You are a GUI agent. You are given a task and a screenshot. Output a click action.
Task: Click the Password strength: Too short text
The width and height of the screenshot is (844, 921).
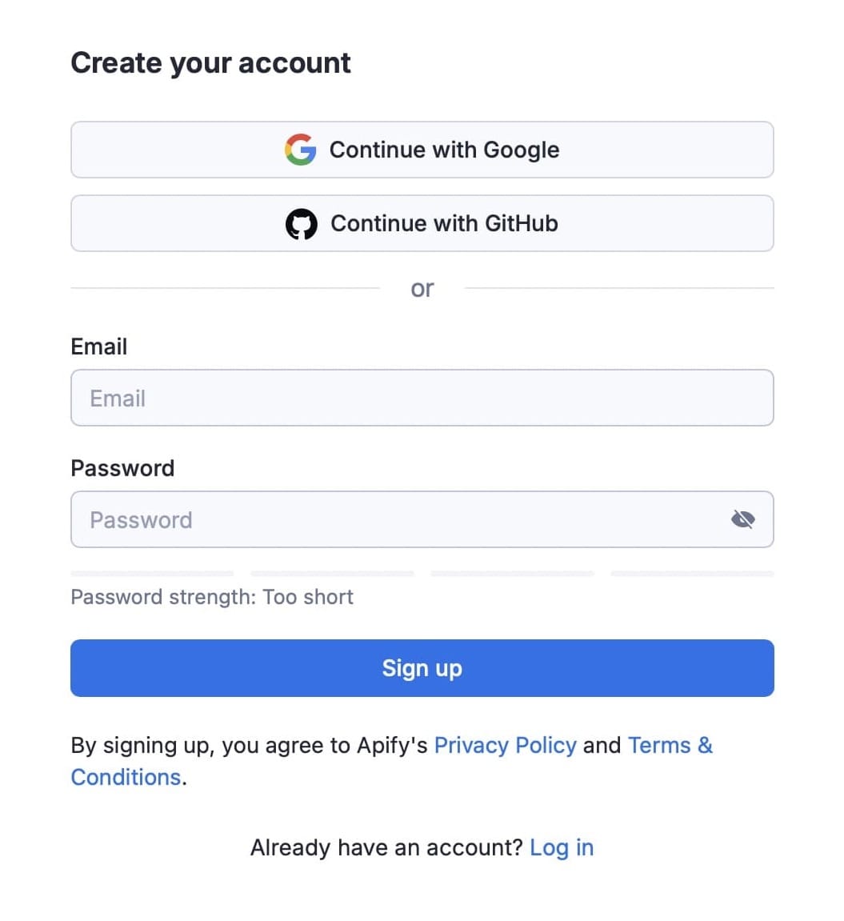(x=212, y=597)
